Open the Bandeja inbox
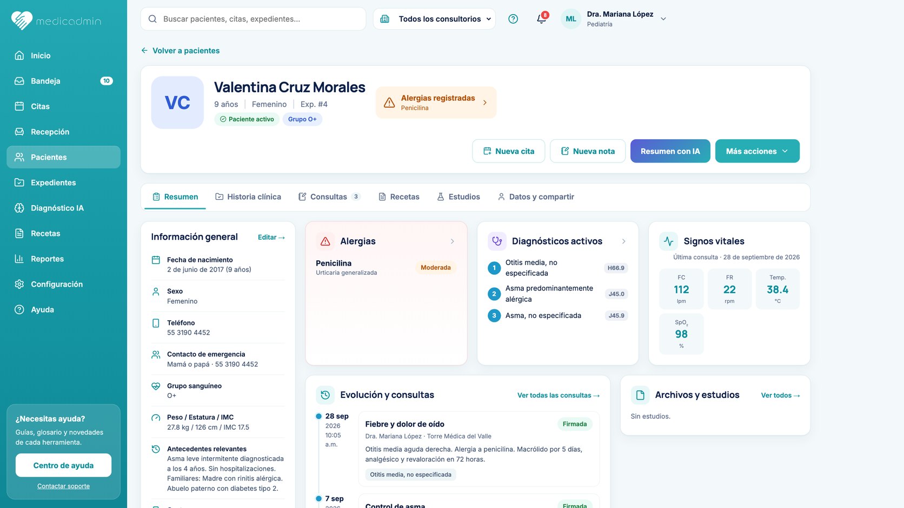 [63, 81]
